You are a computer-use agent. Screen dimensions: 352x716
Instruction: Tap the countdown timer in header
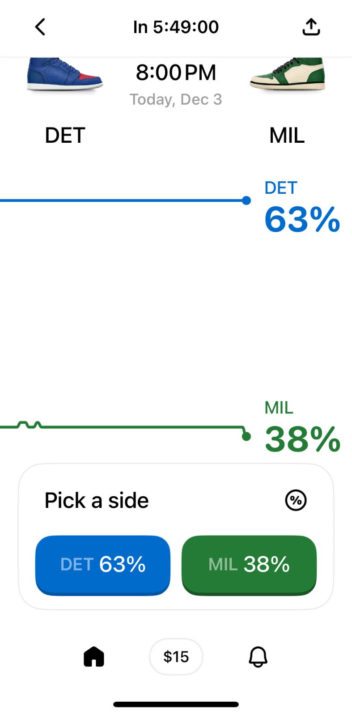point(176,27)
